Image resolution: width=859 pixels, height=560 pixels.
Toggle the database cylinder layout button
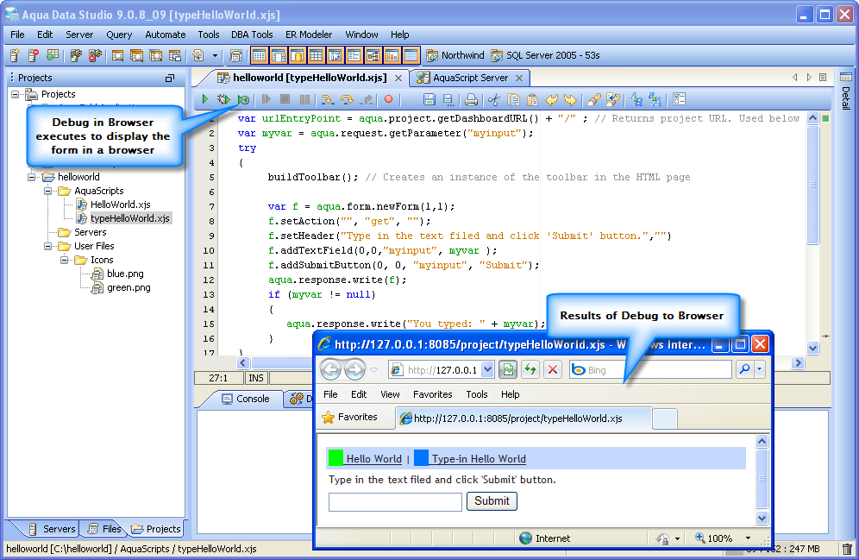coord(297,55)
